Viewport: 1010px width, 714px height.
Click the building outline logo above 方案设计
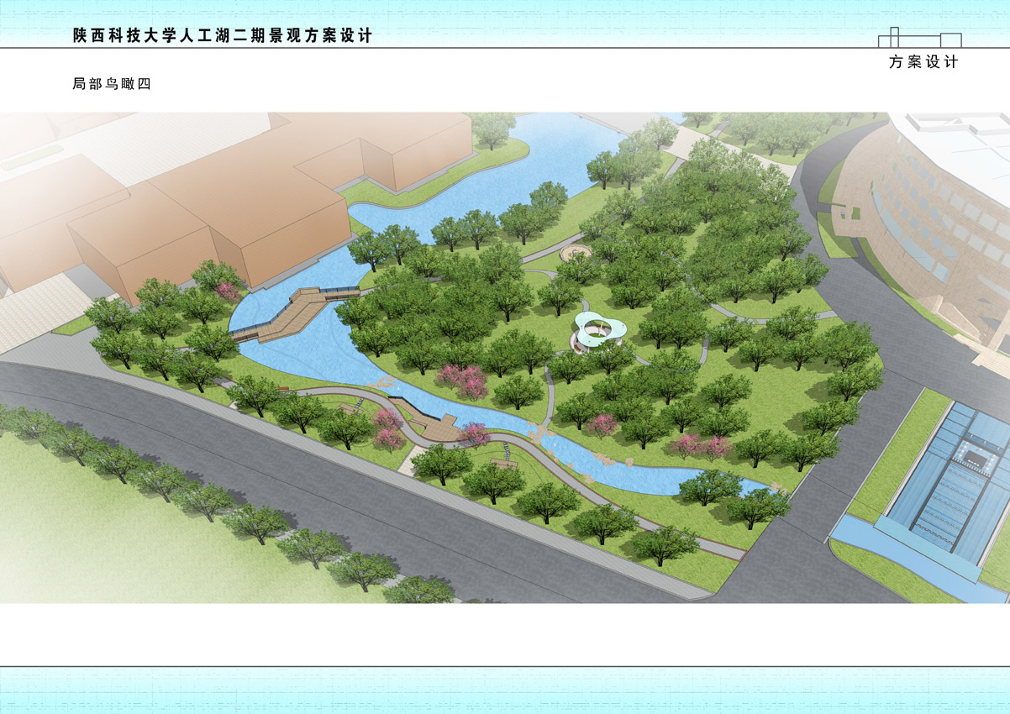919,39
